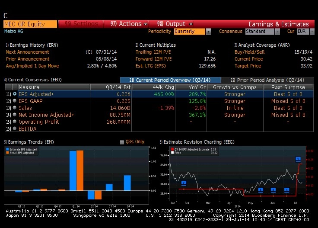Click the 4Wk Chg column header
The height and width of the screenshot is (228, 318).
click(x=153, y=87)
